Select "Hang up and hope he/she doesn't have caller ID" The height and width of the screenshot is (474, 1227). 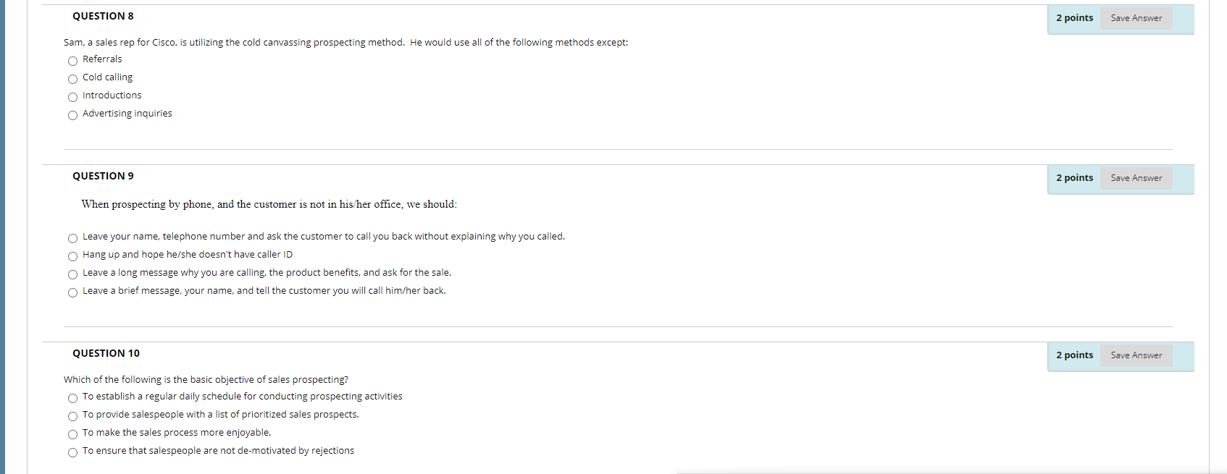coord(72,255)
